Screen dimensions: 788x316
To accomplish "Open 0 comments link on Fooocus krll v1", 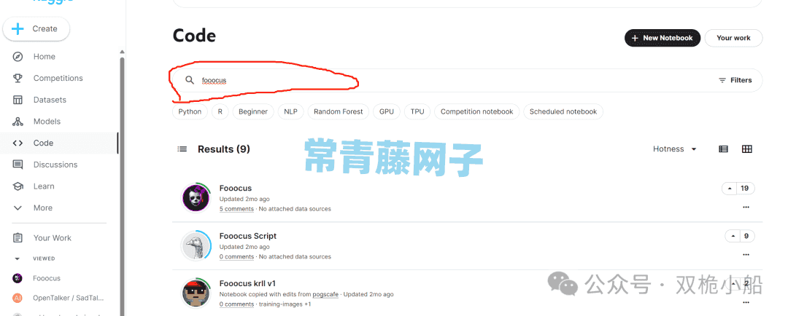I will tap(236, 304).
